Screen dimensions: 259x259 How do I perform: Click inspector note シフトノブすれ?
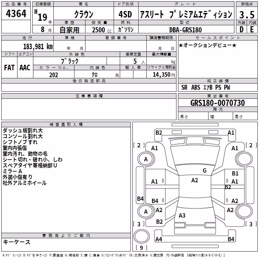[20, 142]
